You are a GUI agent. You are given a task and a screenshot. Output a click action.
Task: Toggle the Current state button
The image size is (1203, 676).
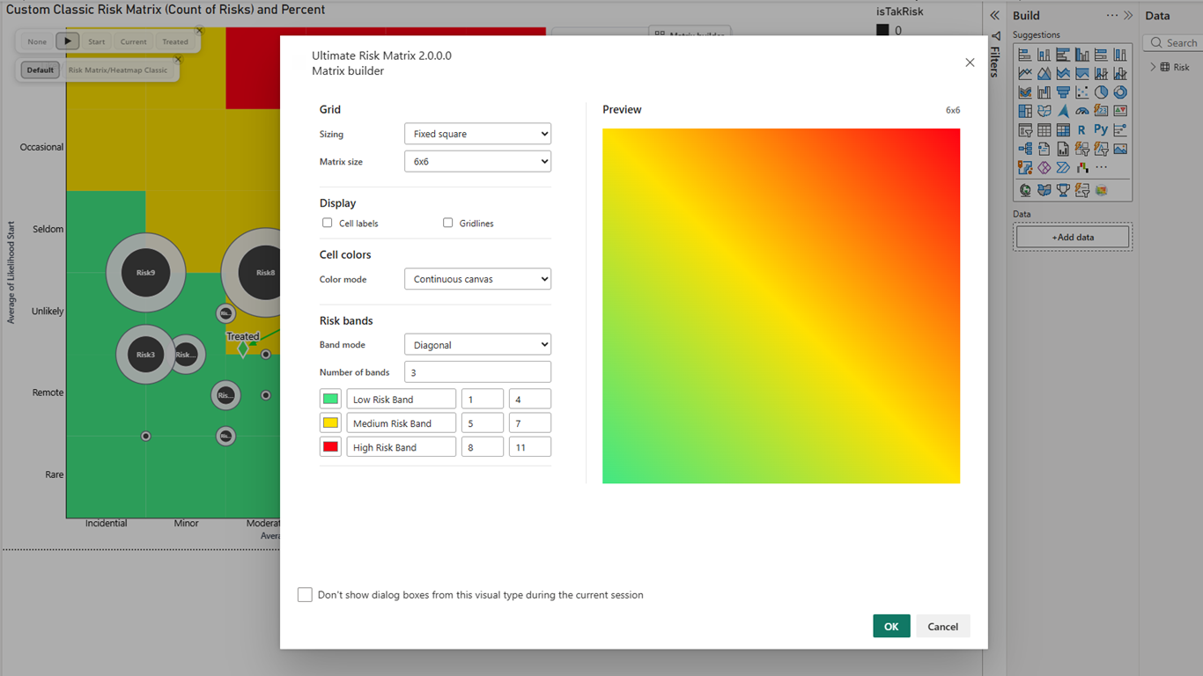pyautogui.click(x=134, y=41)
